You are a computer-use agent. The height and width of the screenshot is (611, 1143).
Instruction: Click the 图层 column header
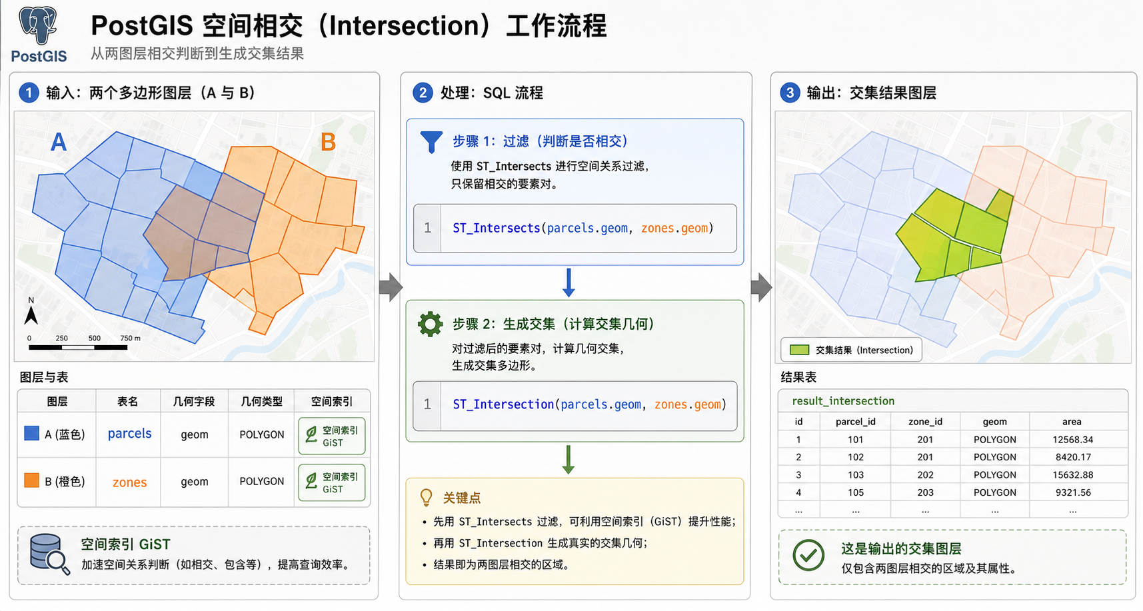point(57,402)
